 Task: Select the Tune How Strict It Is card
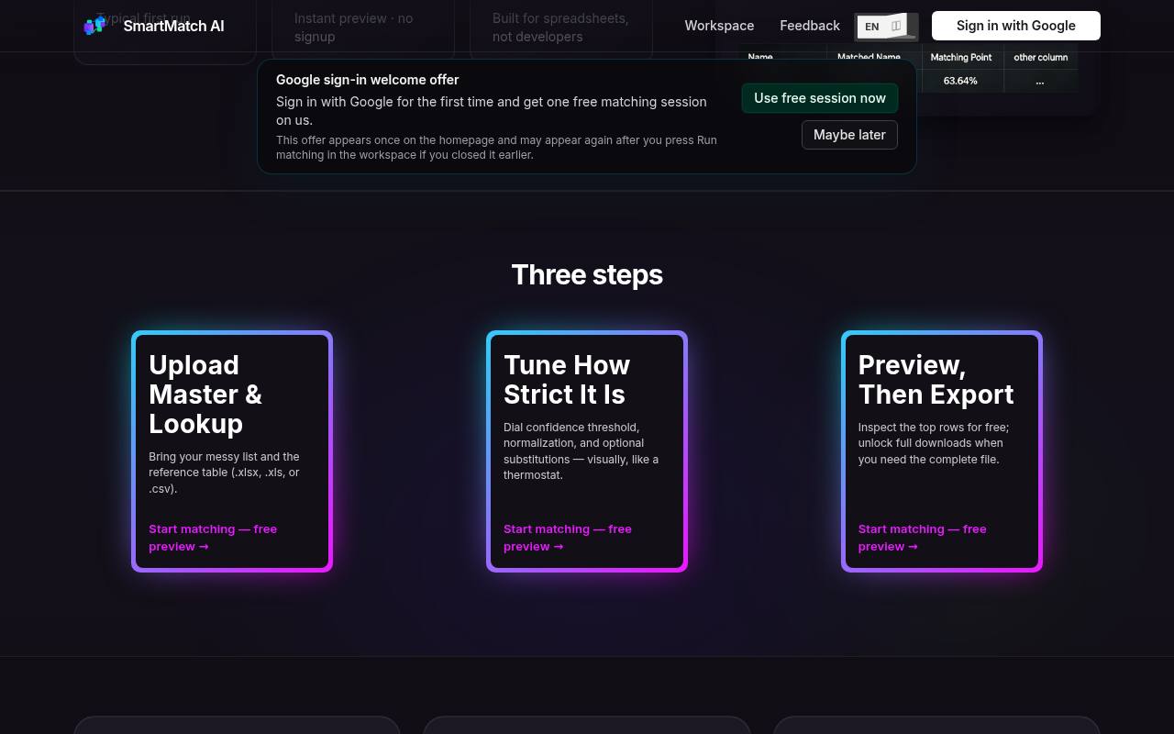point(587,451)
